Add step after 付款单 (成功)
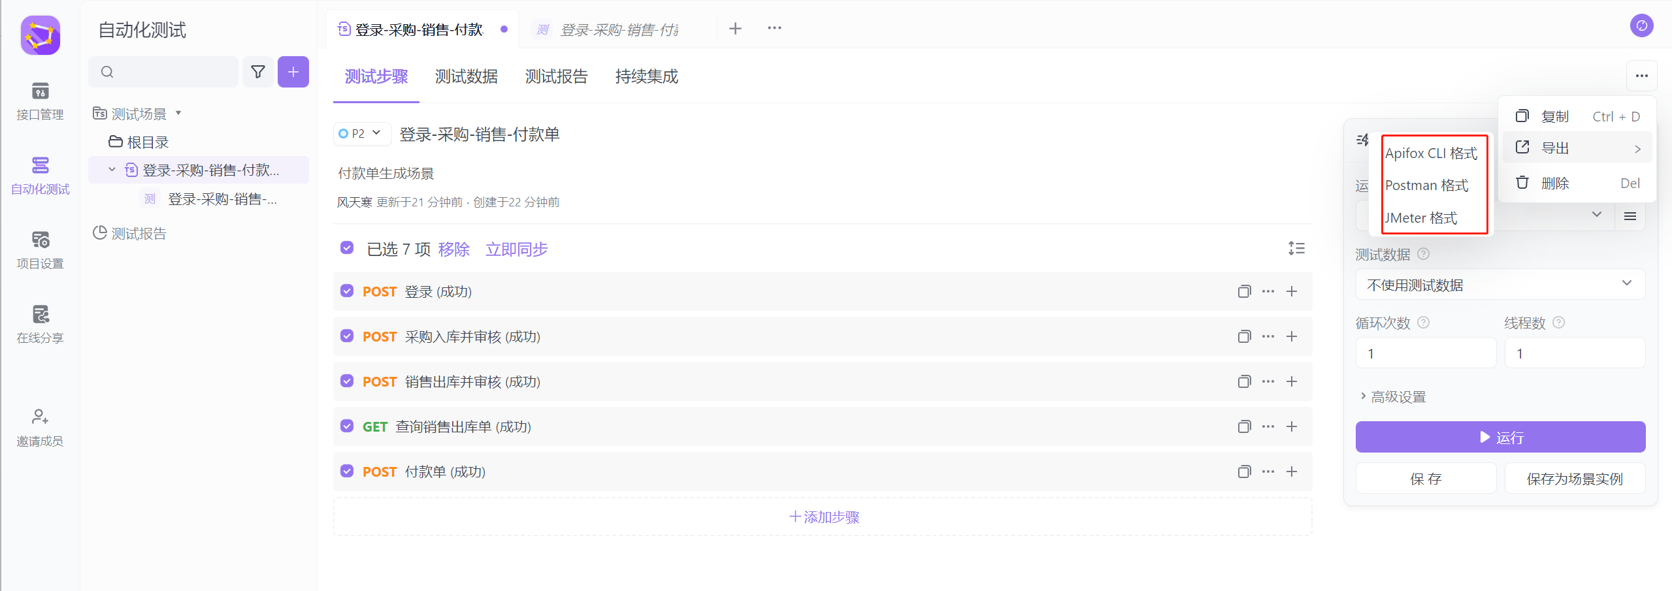 click(x=1292, y=471)
